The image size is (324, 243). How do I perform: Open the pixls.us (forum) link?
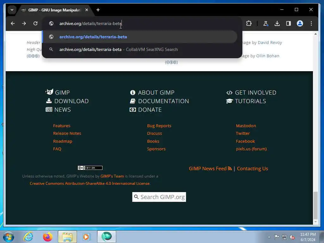251,149
